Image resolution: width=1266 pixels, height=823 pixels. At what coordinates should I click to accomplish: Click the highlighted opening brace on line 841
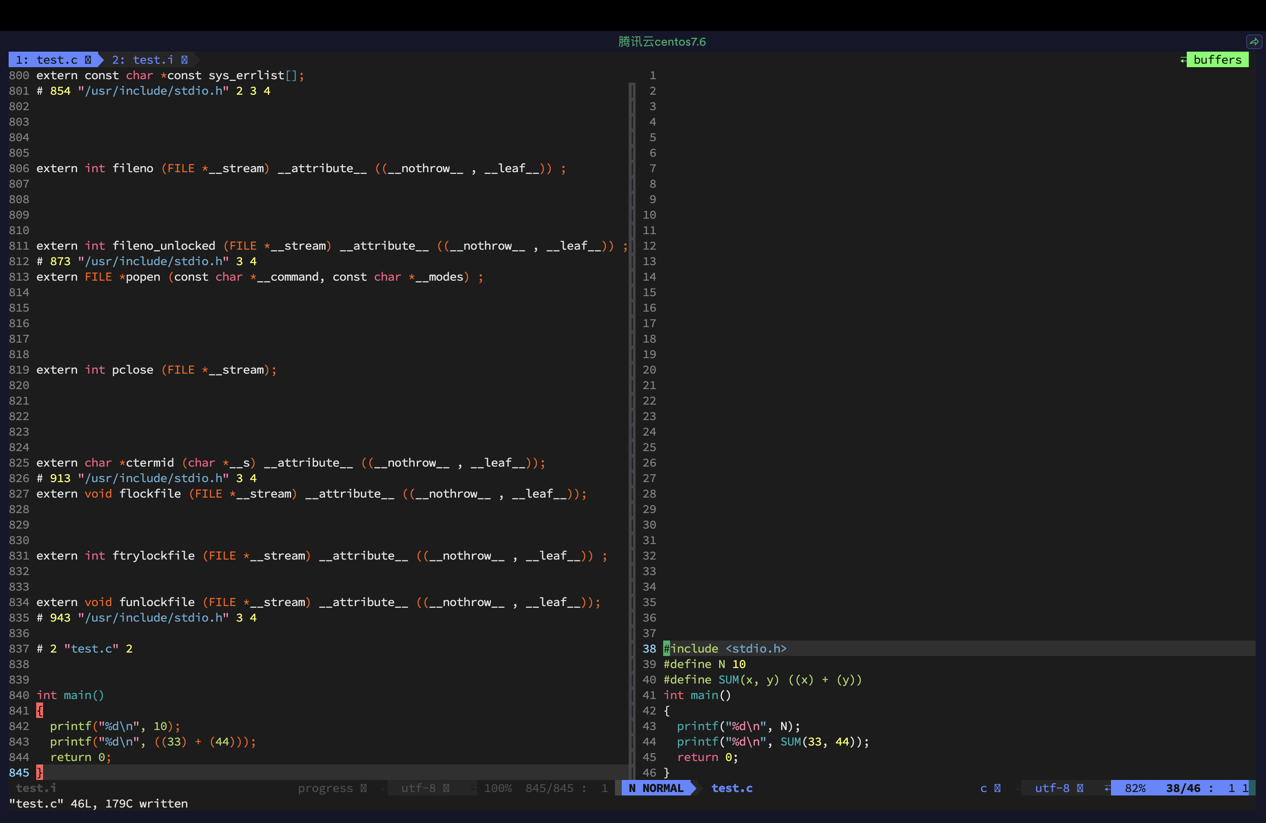39,711
